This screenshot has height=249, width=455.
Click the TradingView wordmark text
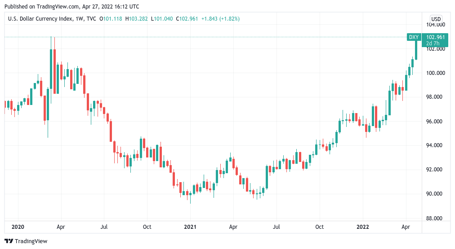click(31, 241)
